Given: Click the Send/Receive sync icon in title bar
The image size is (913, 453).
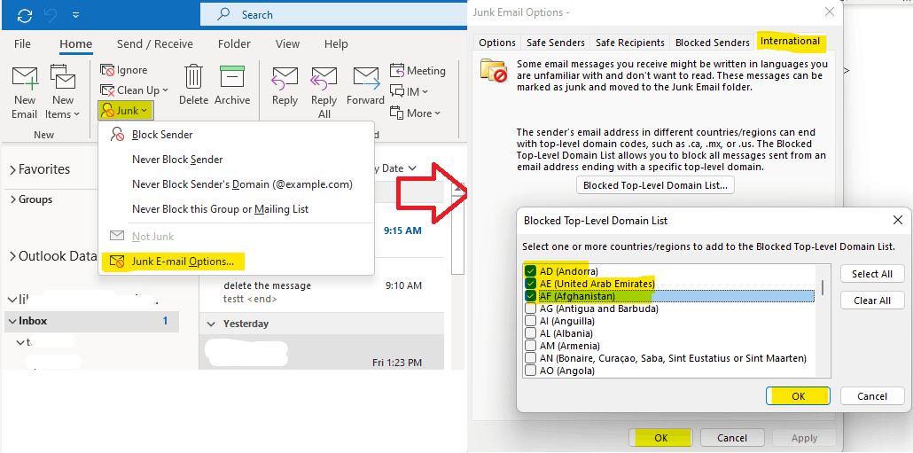Looking at the screenshot, I should click(x=24, y=14).
